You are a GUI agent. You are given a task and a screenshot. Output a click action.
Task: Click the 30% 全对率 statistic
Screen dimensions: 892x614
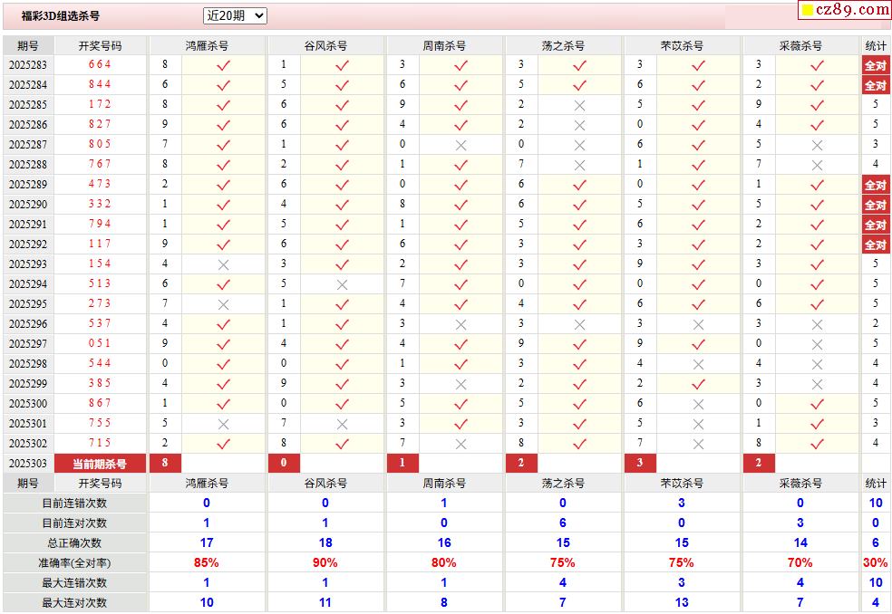pyautogui.click(x=876, y=563)
